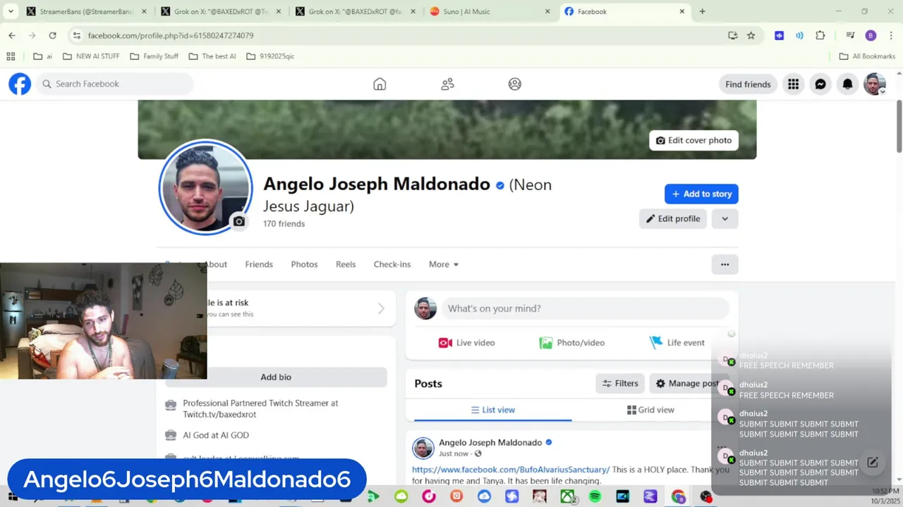
Task: Click the Edit cover photo button
Action: tap(693, 141)
